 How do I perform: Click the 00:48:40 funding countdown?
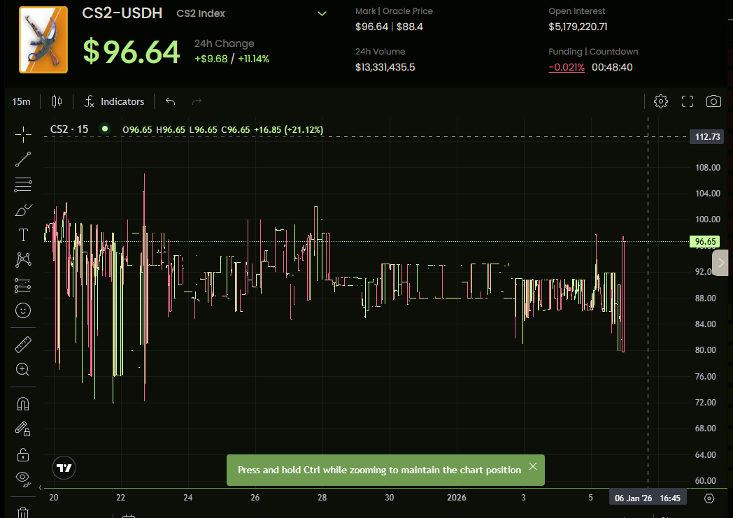[612, 67]
